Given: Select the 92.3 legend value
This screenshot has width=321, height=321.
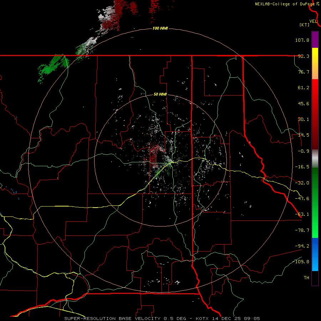Looking at the screenshot, I should 304,56.
